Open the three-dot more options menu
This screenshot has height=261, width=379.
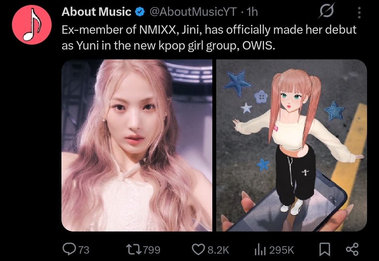pyautogui.click(x=359, y=13)
